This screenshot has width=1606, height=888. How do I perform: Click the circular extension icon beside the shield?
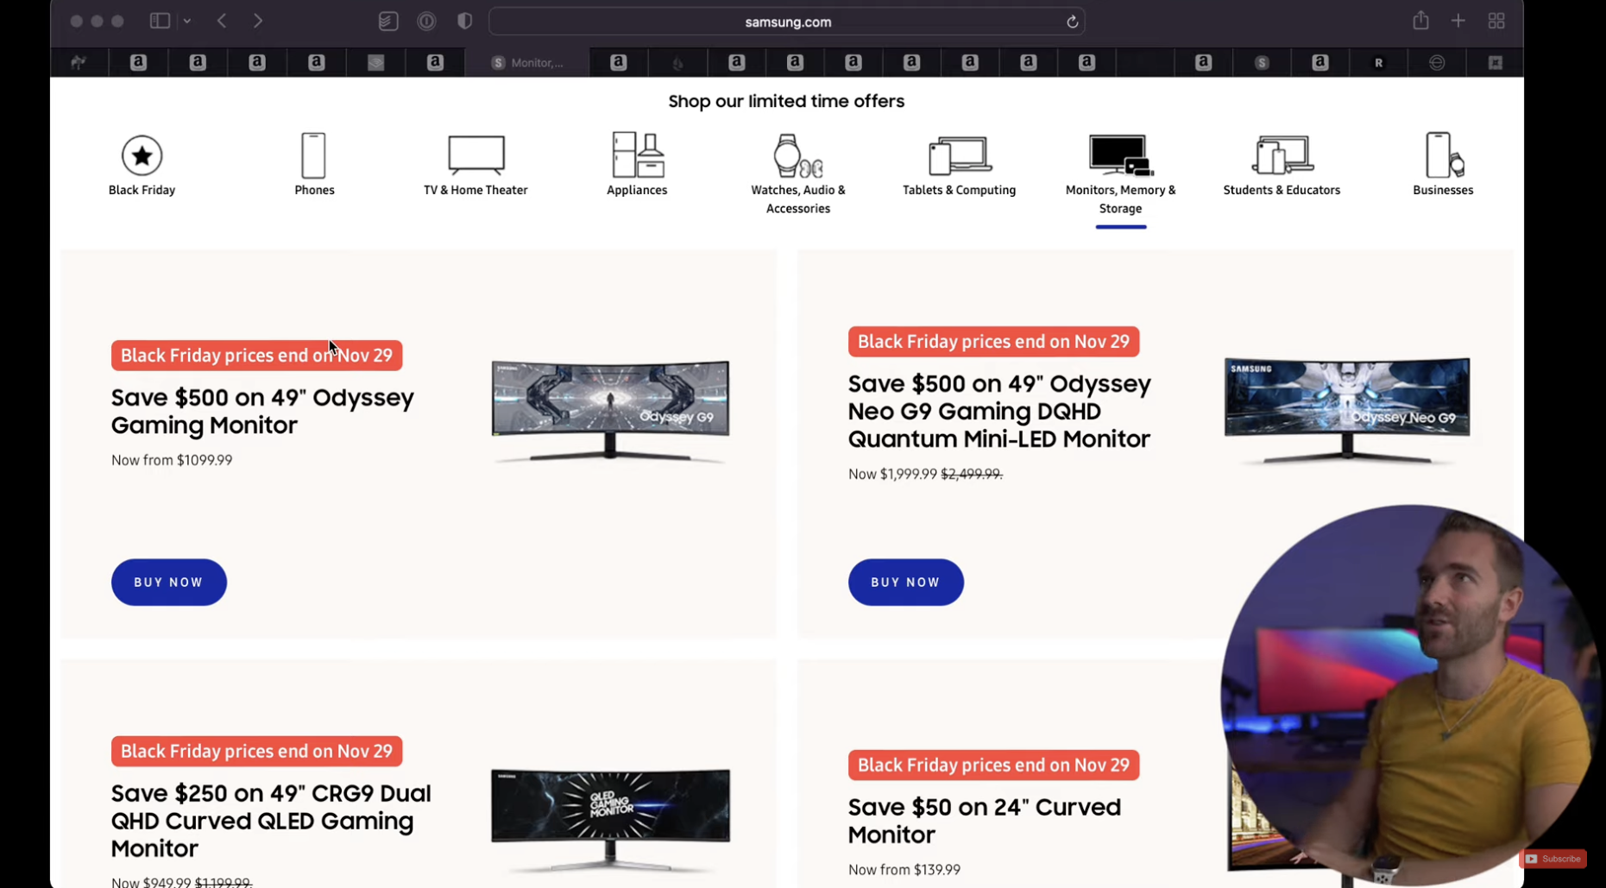coord(426,21)
